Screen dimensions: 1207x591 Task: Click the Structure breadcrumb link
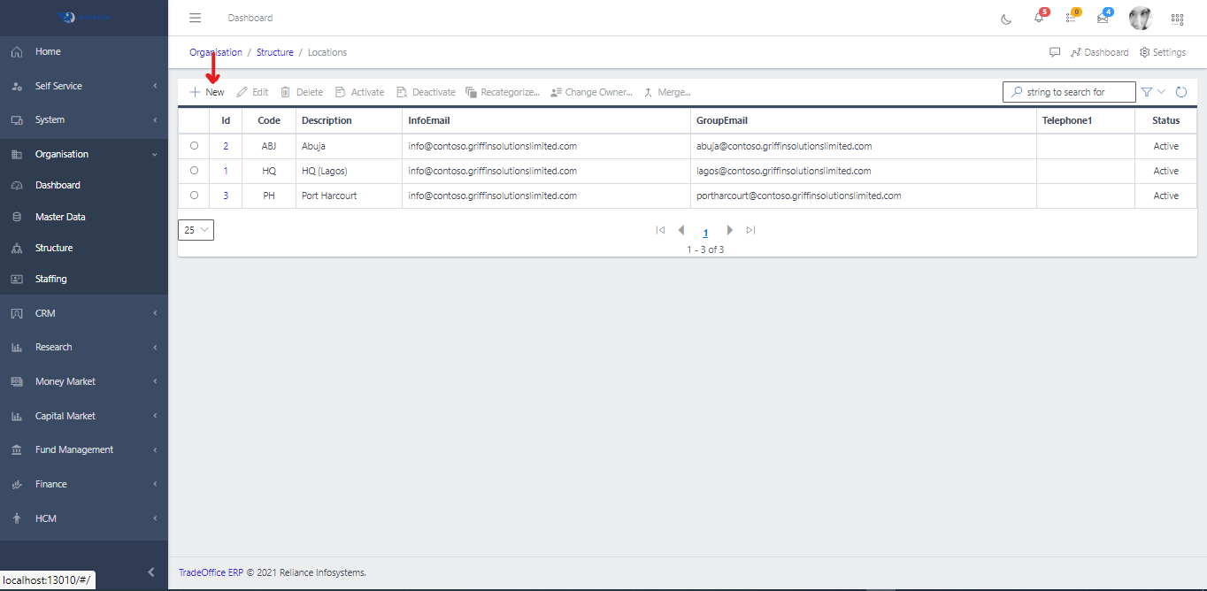(274, 52)
